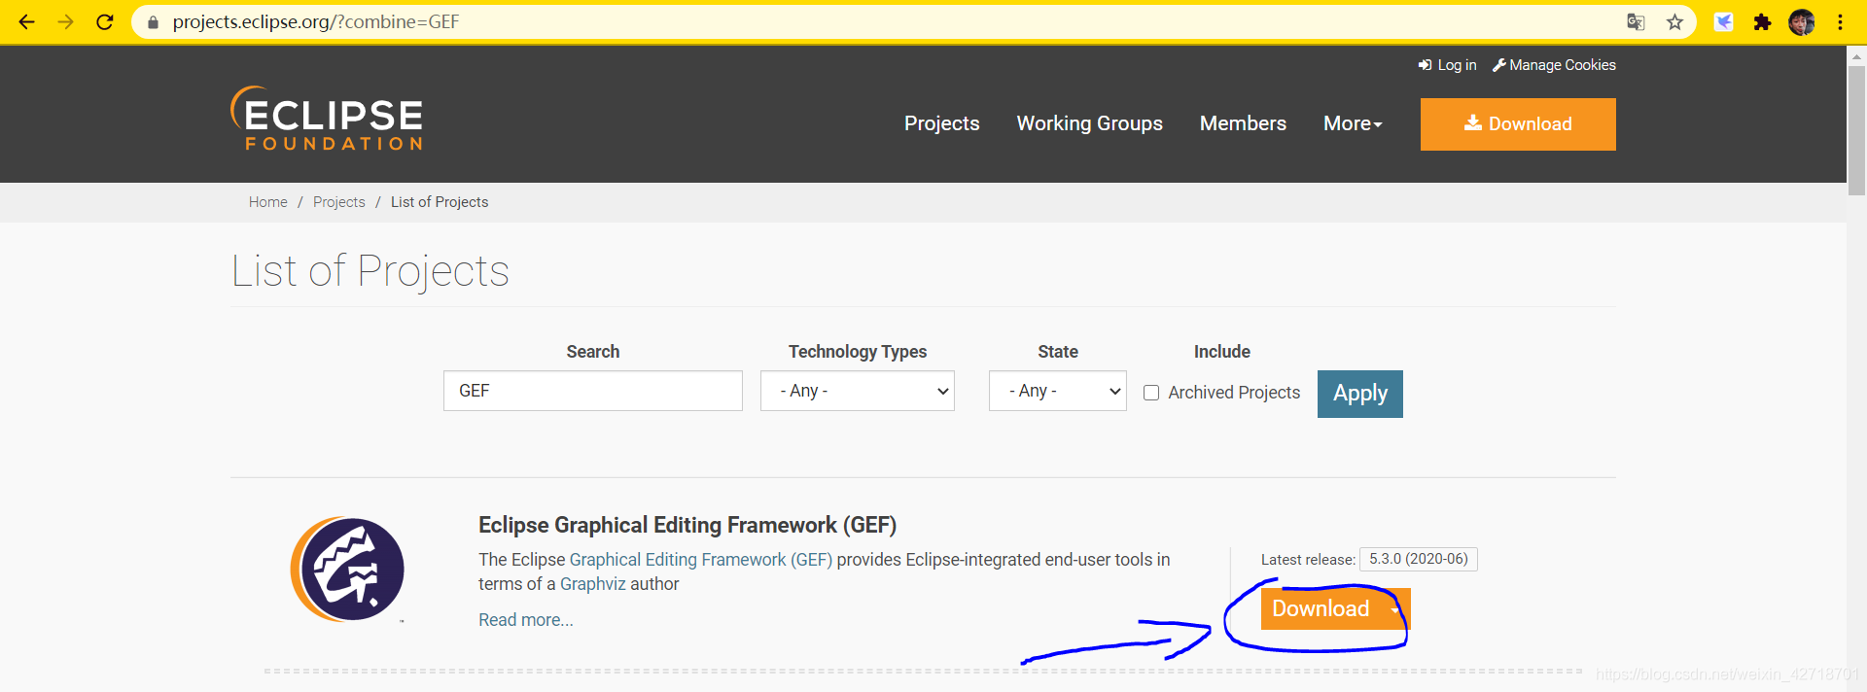Open the blue bird extension icon
This screenshot has height=692, width=1867.
click(1723, 21)
